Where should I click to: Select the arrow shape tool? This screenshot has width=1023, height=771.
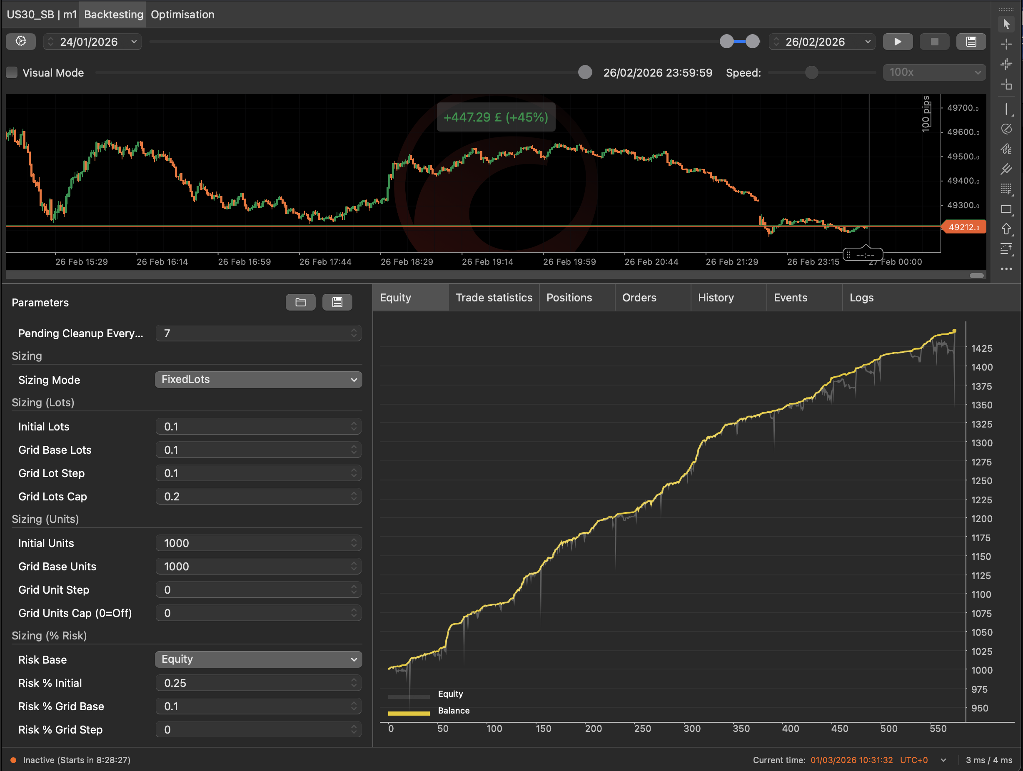tap(1006, 229)
